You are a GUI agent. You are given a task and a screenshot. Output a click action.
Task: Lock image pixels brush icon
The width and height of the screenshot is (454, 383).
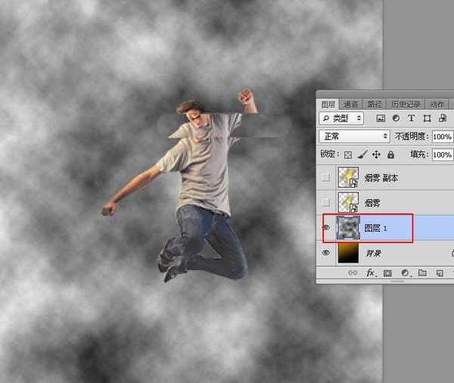pos(362,154)
